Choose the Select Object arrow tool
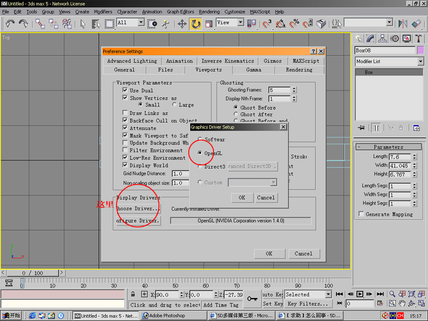 point(83,24)
